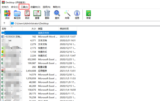Sort by the Name (名称) column header
Image resolution: width=160 pixels, height=101 pixels.
[x=11, y=29]
